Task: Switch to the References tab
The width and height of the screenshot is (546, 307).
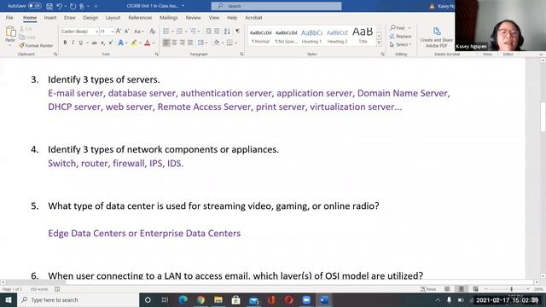Action: tap(140, 17)
